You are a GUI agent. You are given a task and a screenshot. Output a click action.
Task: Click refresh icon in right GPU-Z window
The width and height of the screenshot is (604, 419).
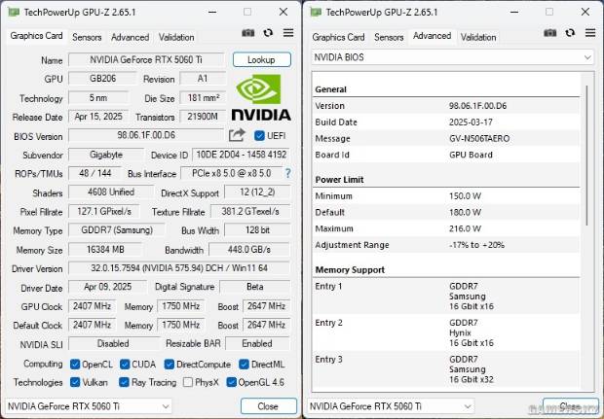point(570,33)
